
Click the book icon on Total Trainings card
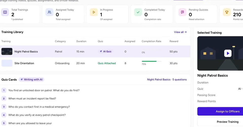coord(5,12)
